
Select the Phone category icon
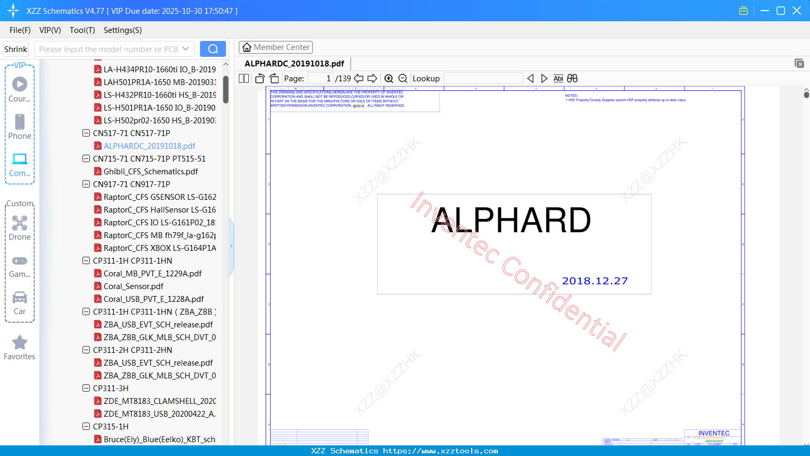pyautogui.click(x=20, y=126)
